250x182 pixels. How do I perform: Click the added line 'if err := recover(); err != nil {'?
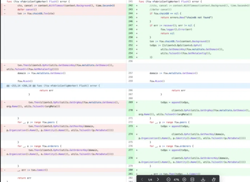tap(172, 25)
